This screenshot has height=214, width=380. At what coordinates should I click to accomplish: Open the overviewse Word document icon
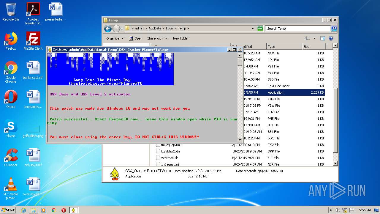point(33,187)
